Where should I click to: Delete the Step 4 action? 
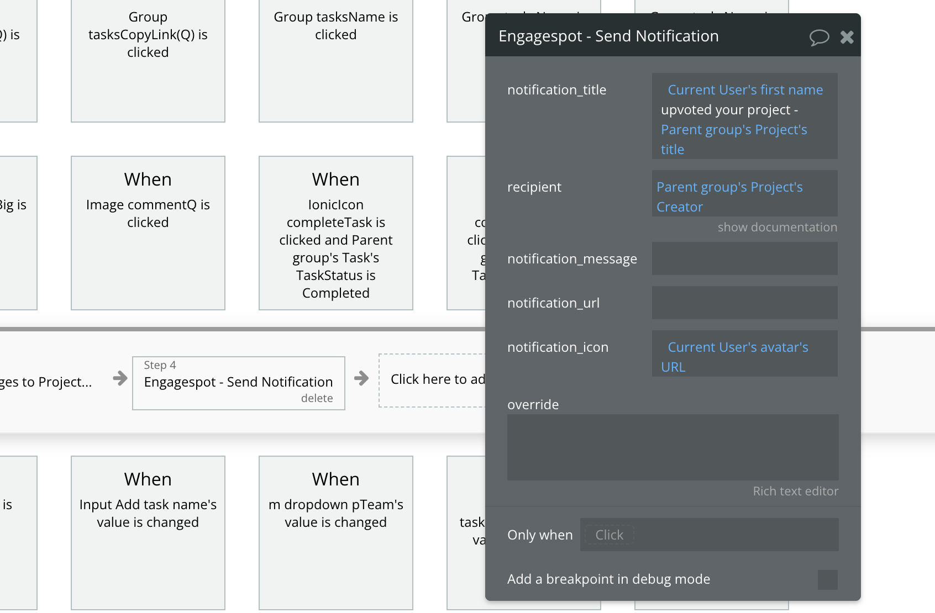(x=317, y=398)
